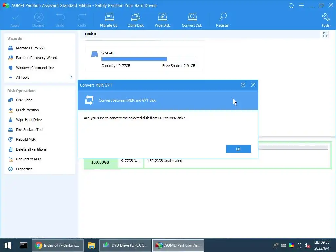The image size is (336, 252).
Task: Click the Register key icon
Action: (x=222, y=17)
